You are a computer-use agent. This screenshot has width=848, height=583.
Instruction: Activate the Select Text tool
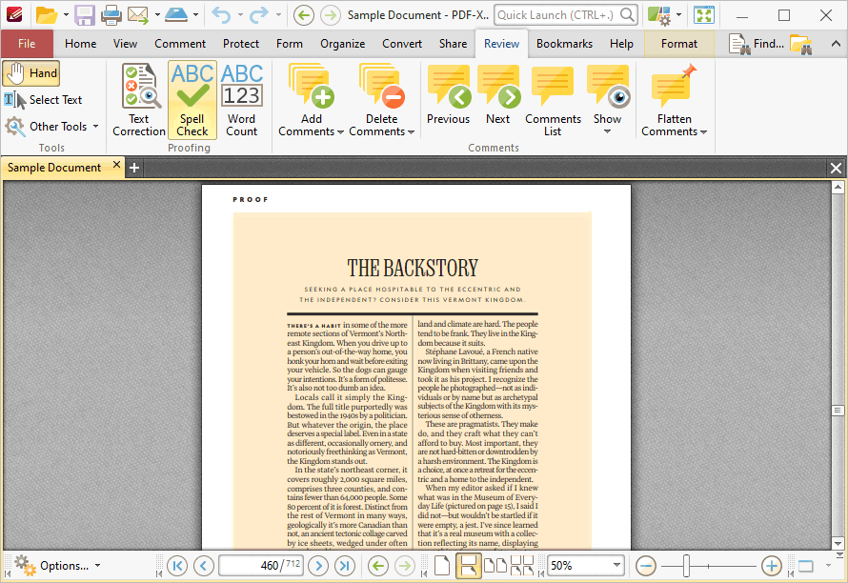(x=43, y=100)
